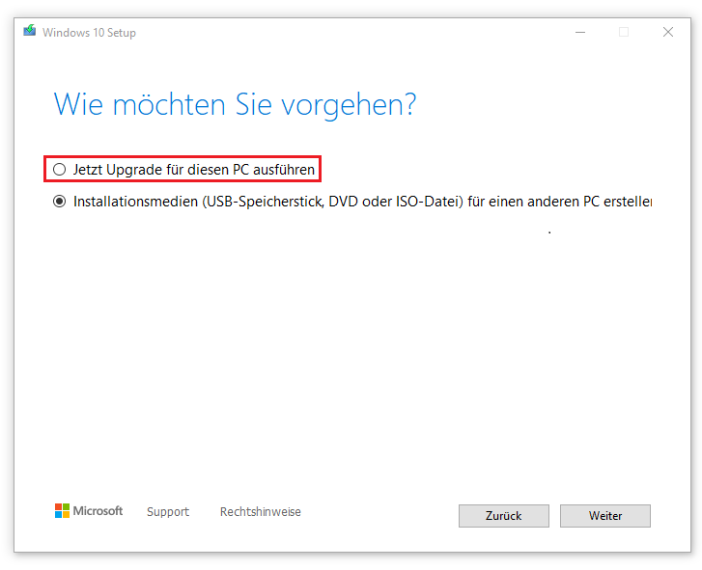Open the Rechtshinweise legal notices link
The height and width of the screenshot is (570, 702).
point(261,512)
